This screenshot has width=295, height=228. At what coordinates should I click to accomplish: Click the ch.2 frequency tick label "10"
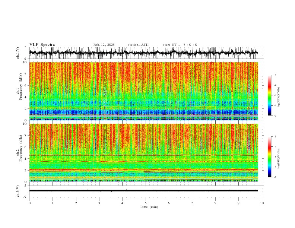(x=25, y=124)
